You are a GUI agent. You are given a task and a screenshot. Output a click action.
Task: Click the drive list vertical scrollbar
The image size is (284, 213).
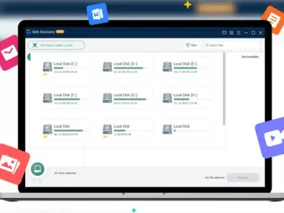coord(224,89)
